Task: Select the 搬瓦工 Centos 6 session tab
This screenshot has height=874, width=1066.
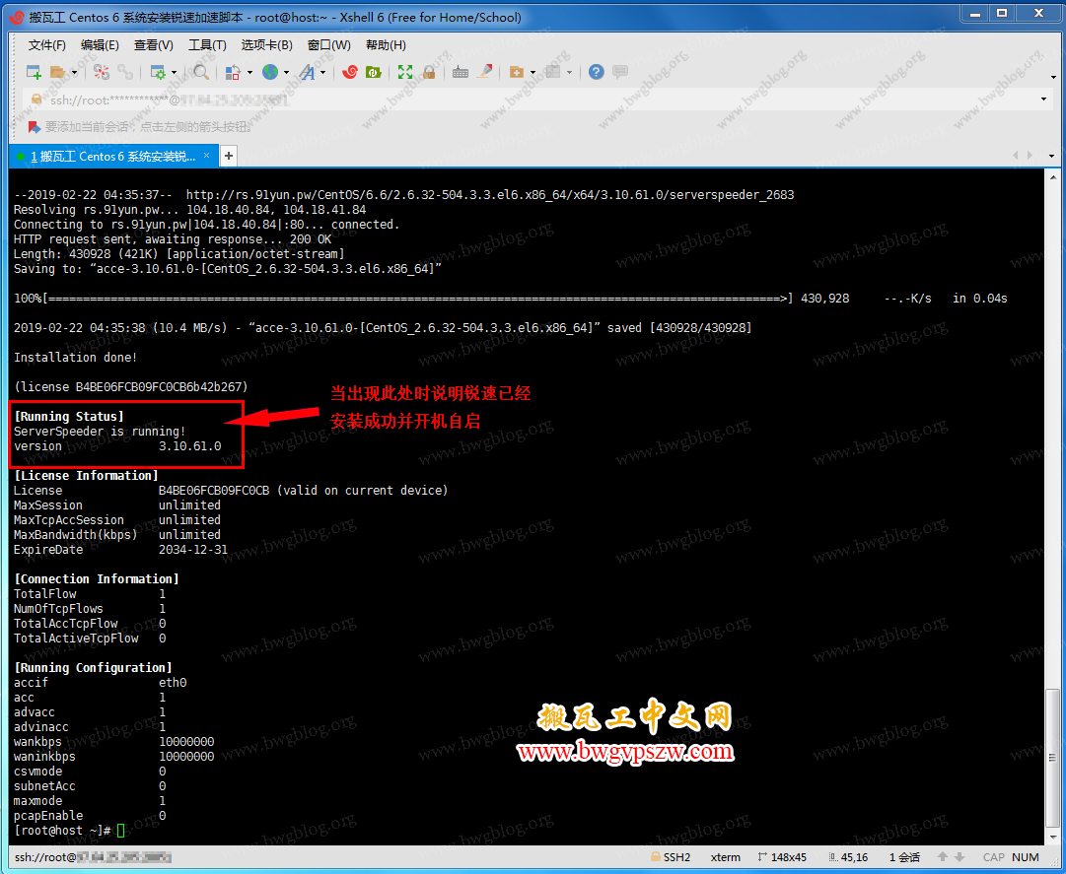Action: coord(112,157)
